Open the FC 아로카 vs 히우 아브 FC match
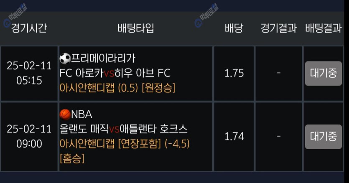This screenshot has height=183, width=349. tap(115, 73)
